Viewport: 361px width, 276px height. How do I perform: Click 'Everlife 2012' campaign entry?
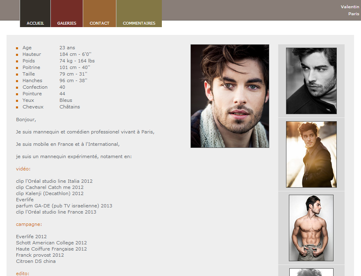pos(31,237)
